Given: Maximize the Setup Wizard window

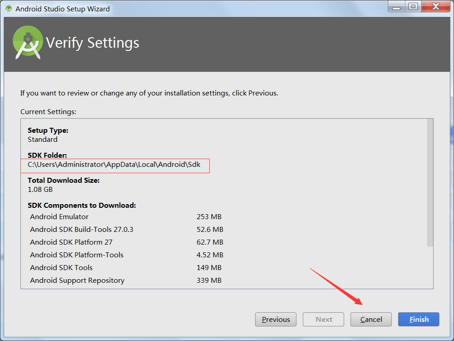Looking at the screenshot, I should click(413, 7).
